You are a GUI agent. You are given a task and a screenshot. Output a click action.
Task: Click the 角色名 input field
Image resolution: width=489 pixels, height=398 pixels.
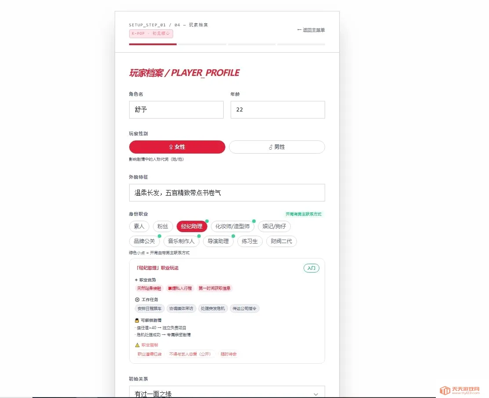tap(176, 110)
